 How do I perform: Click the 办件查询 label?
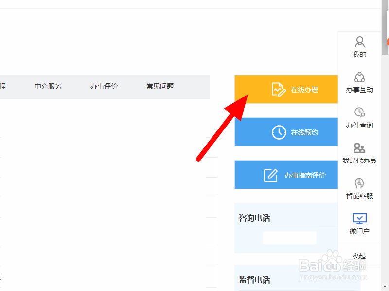pos(359,125)
